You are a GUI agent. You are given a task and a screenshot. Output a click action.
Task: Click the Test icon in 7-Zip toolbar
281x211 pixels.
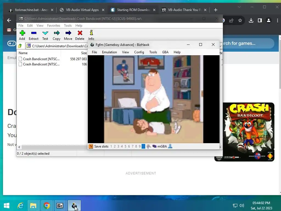point(45,33)
